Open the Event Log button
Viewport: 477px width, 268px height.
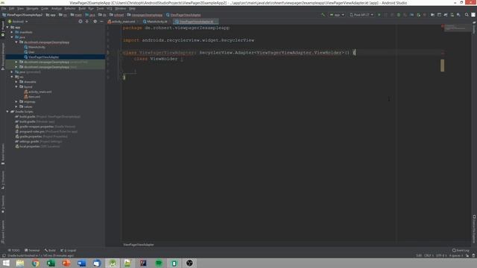(461, 250)
